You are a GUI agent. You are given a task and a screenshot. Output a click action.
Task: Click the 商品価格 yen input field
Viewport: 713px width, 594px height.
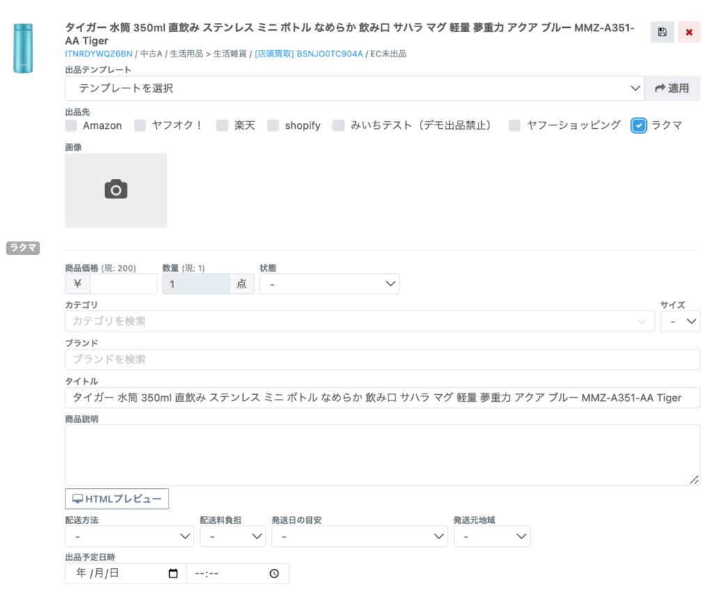click(x=124, y=284)
